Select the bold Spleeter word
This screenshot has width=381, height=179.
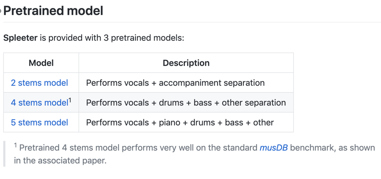pos(20,38)
